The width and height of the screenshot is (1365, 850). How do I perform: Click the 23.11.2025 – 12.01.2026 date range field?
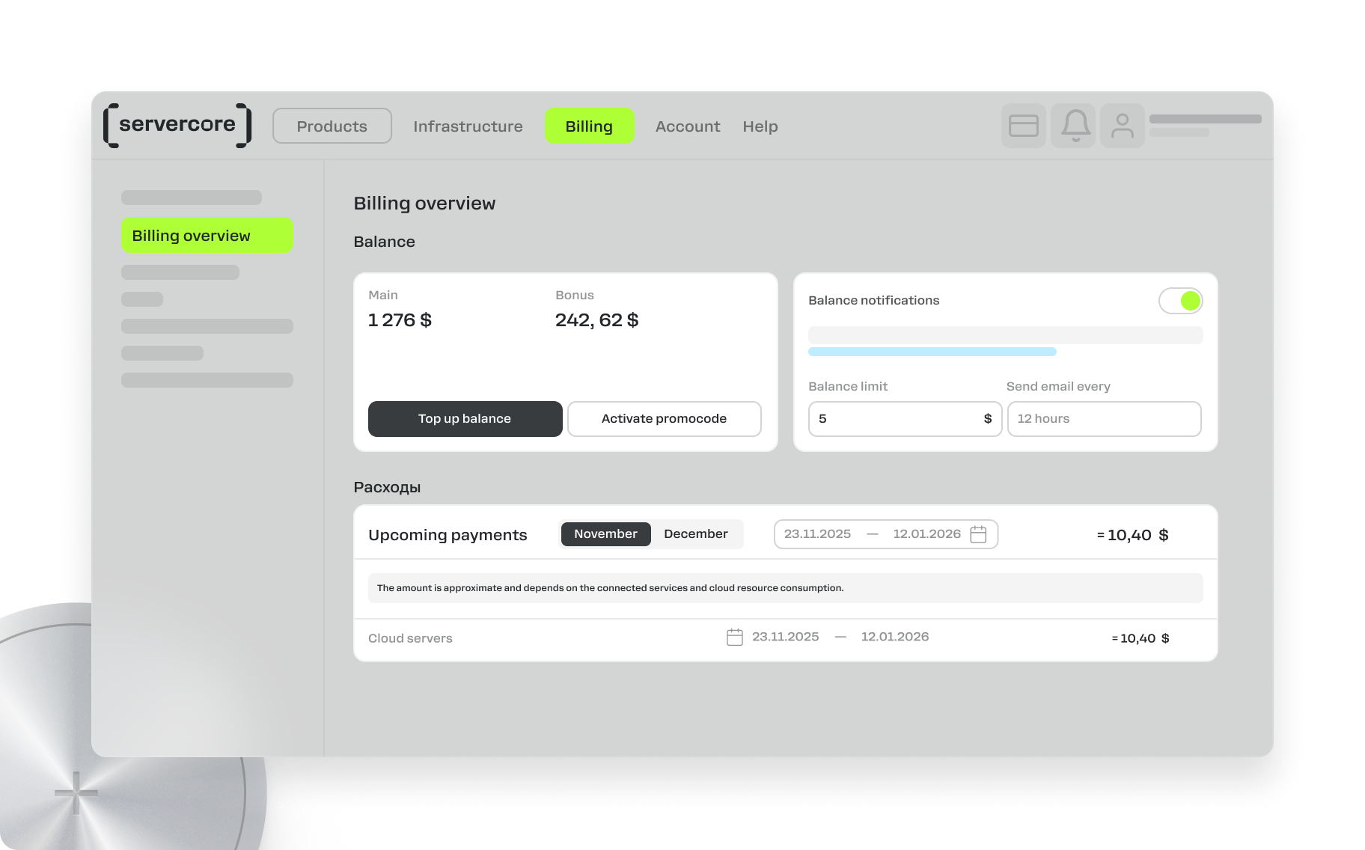click(885, 534)
